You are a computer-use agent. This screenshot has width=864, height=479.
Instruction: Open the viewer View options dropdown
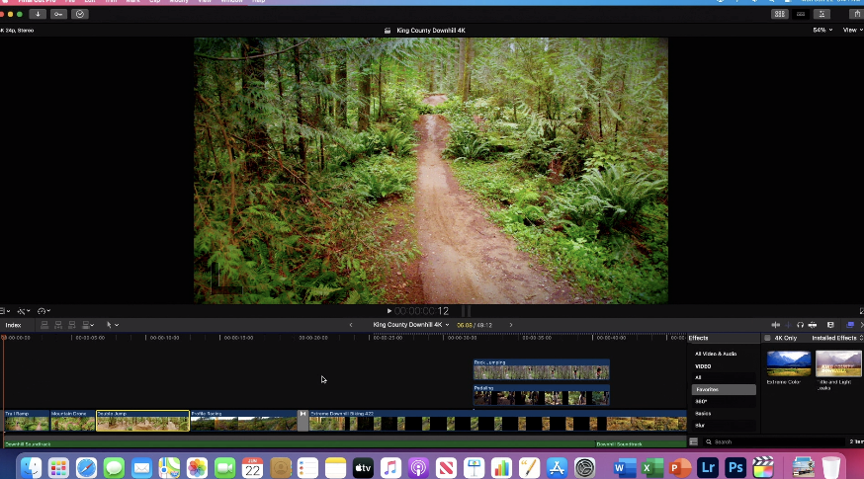[x=852, y=31]
